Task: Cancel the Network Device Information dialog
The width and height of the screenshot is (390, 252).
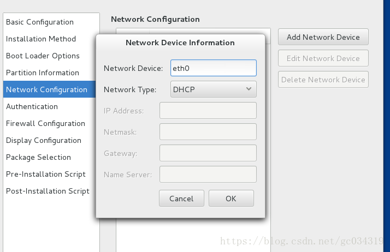Action: [181, 199]
